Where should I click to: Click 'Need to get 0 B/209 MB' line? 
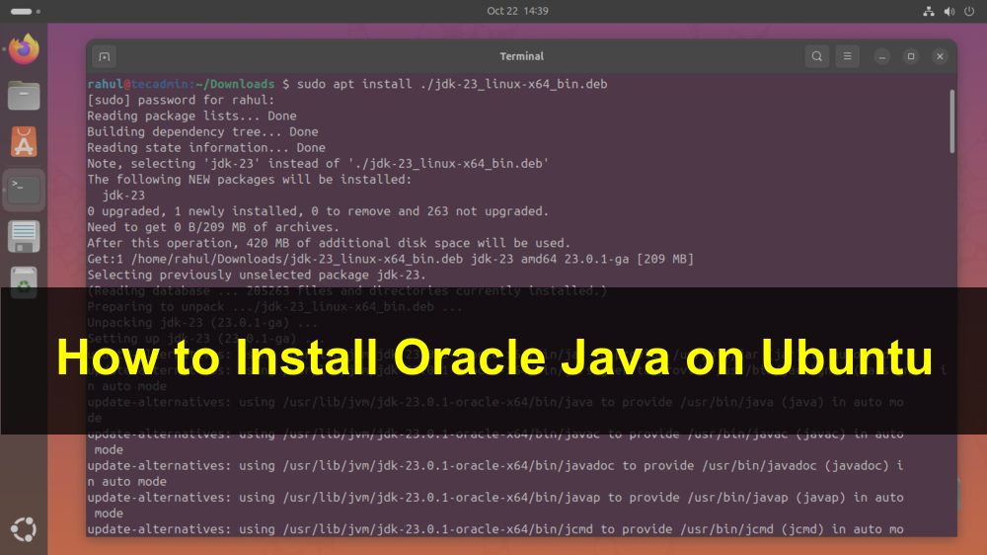point(213,227)
